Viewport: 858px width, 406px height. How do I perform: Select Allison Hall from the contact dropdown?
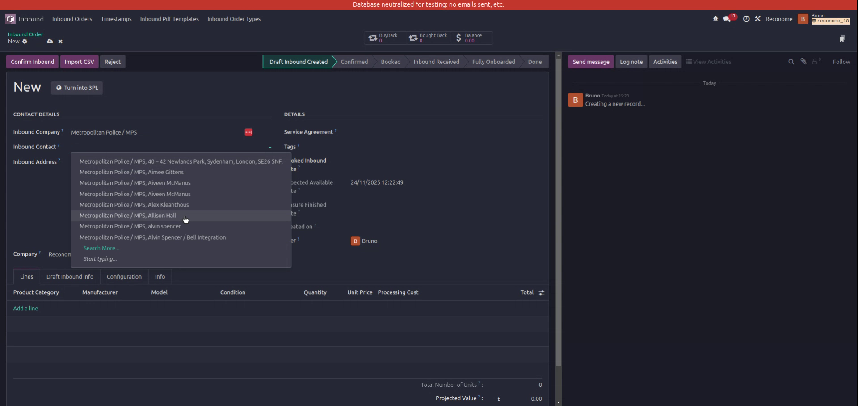point(128,216)
